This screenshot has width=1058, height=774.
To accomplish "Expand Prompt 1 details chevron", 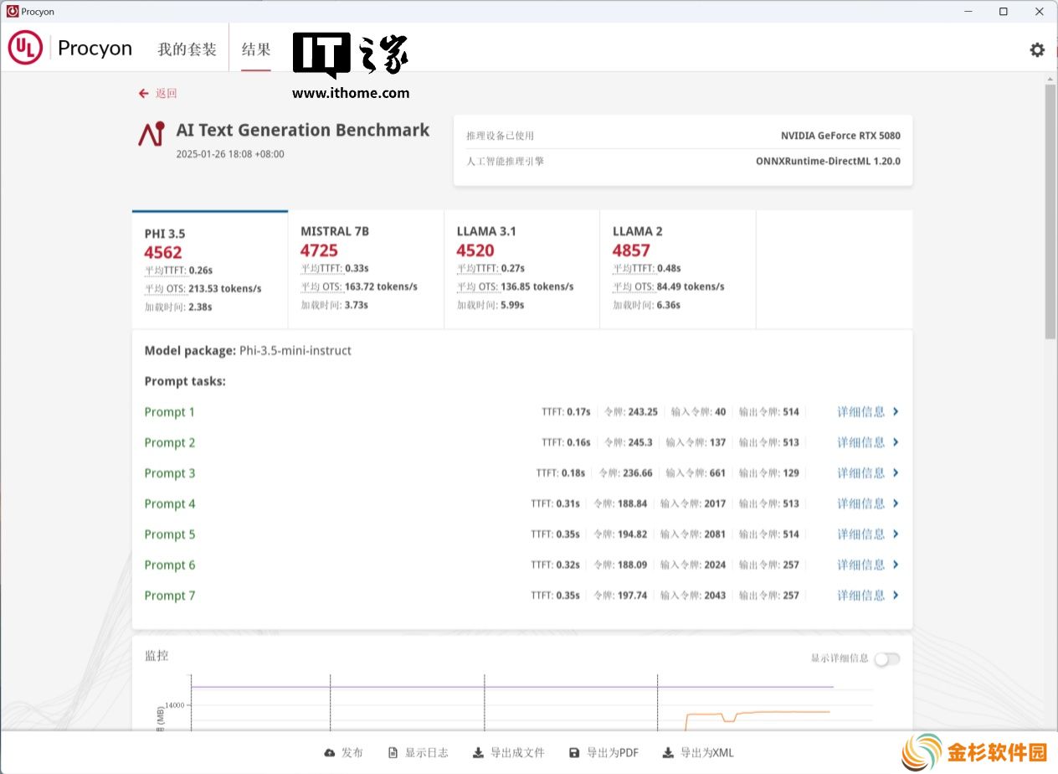I will 896,411.
